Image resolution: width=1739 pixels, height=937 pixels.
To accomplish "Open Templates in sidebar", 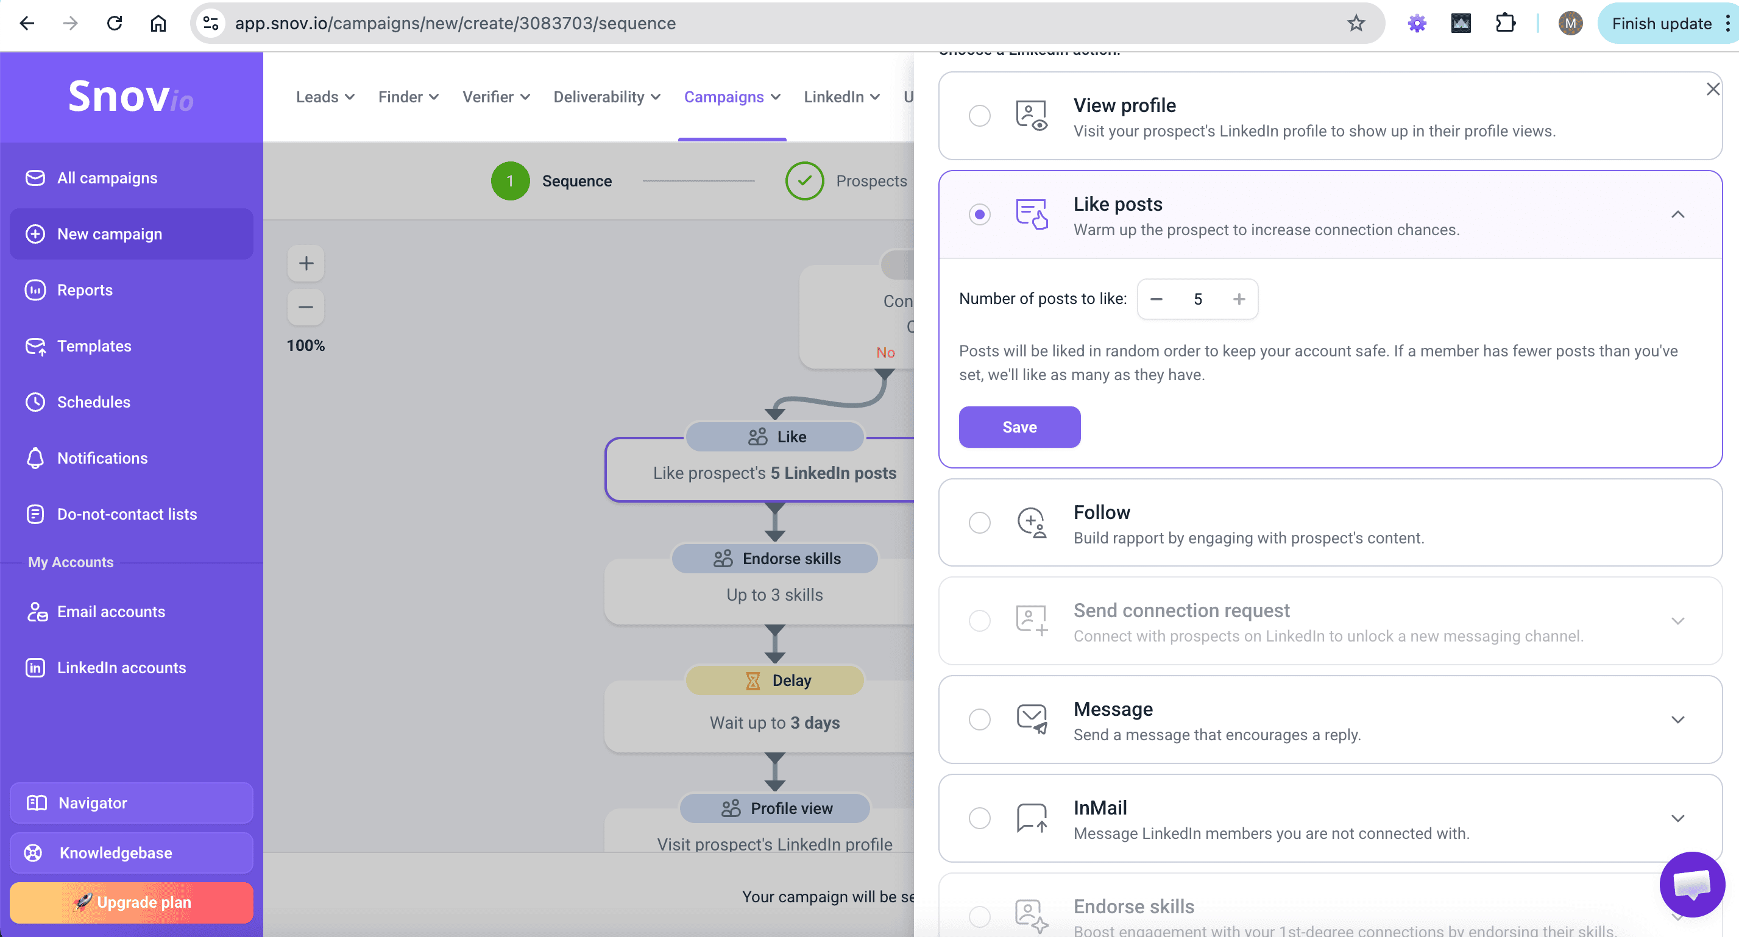I will [132, 346].
